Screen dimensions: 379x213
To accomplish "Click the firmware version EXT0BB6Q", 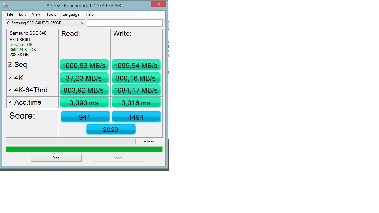I will (x=20, y=39).
